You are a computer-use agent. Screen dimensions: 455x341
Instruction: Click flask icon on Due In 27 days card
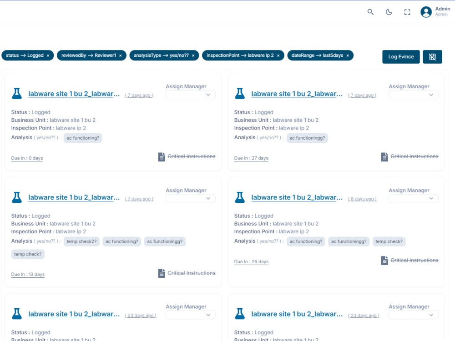240,94
